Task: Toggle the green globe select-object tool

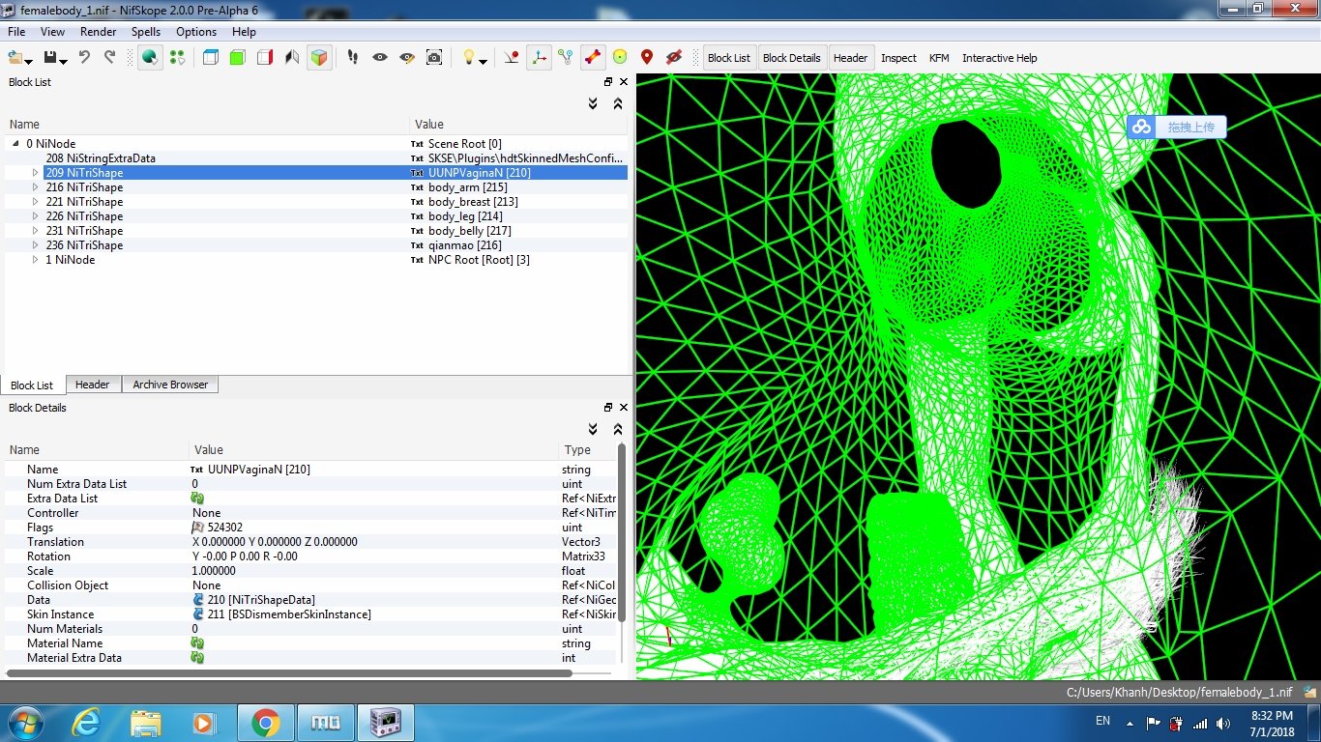Action: pos(150,58)
